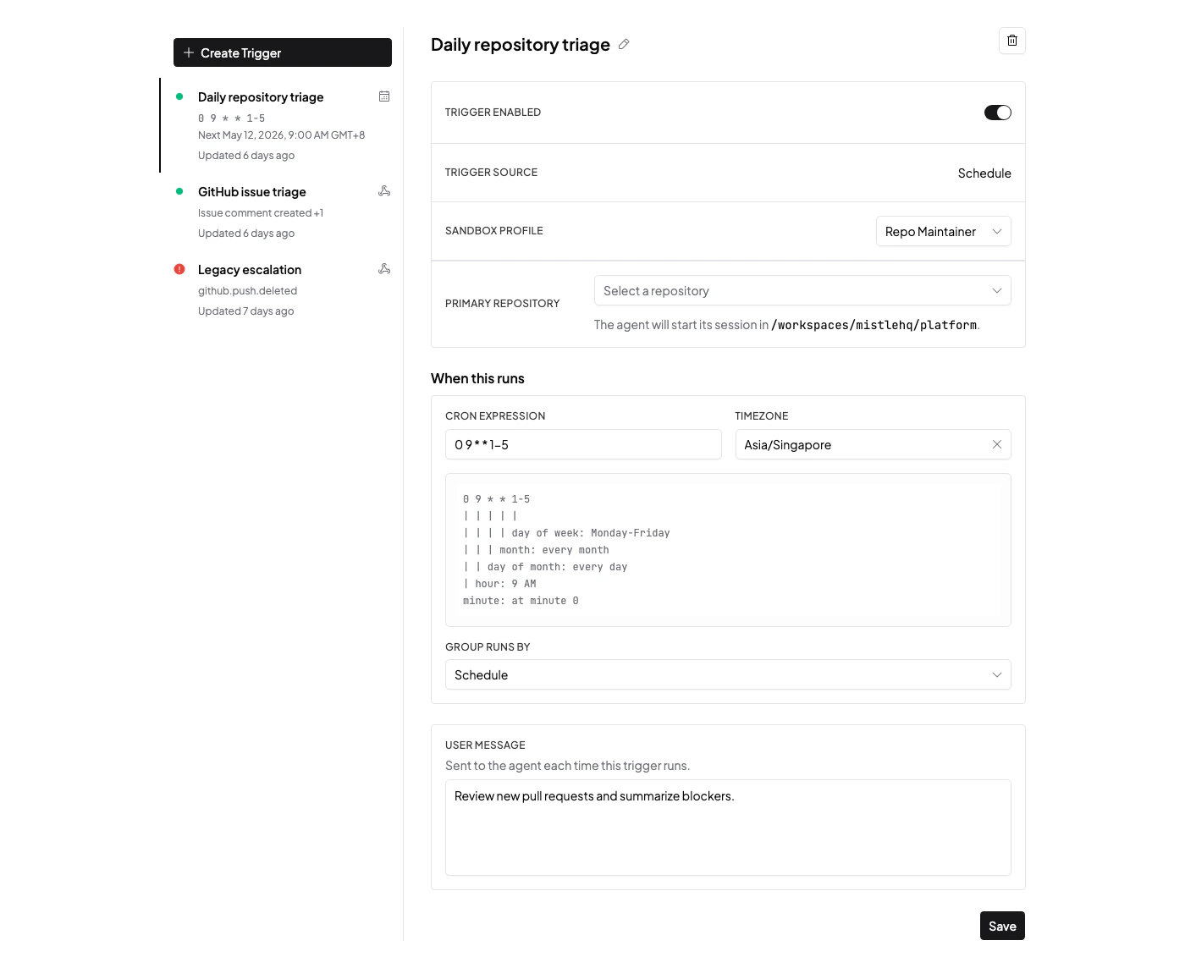Click the '0 9 * * 1-5' sidebar cron text
The image size is (1185, 968).
click(x=232, y=118)
